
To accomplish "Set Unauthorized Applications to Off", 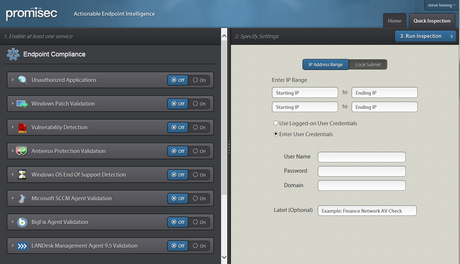I will click(178, 80).
